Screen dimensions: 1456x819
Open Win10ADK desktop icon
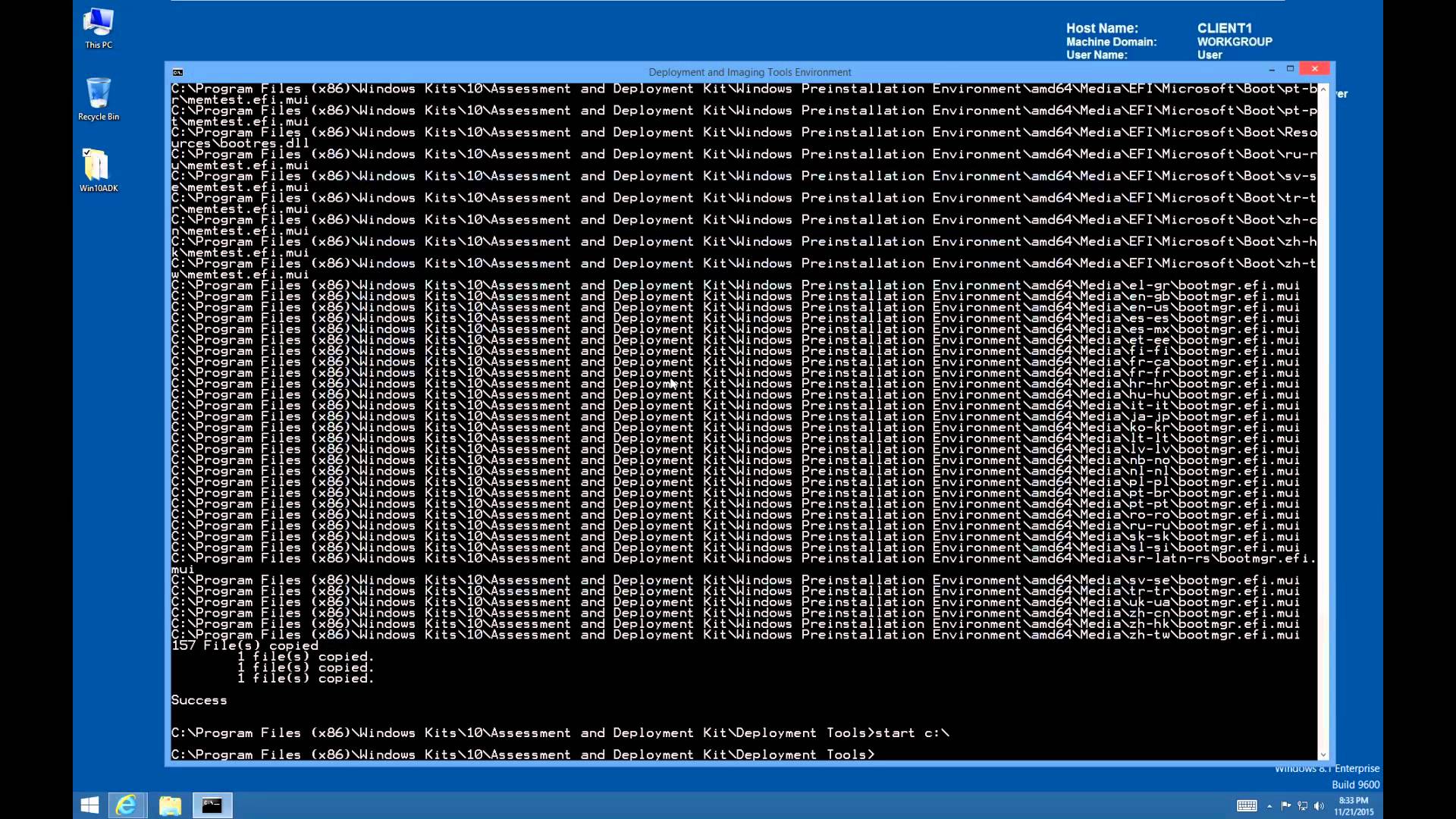[x=98, y=170]
